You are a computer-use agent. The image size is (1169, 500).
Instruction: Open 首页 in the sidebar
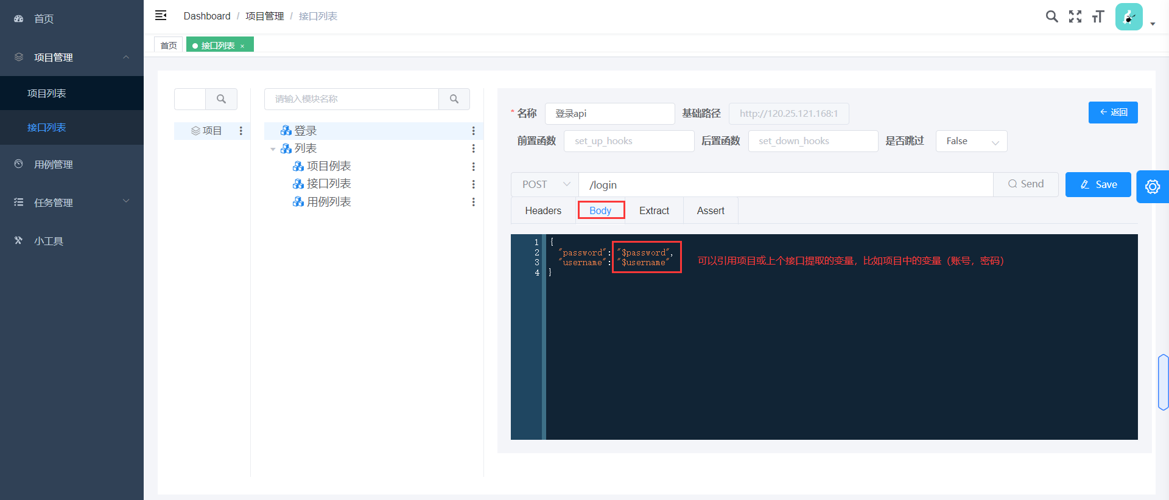click(72, 19)
